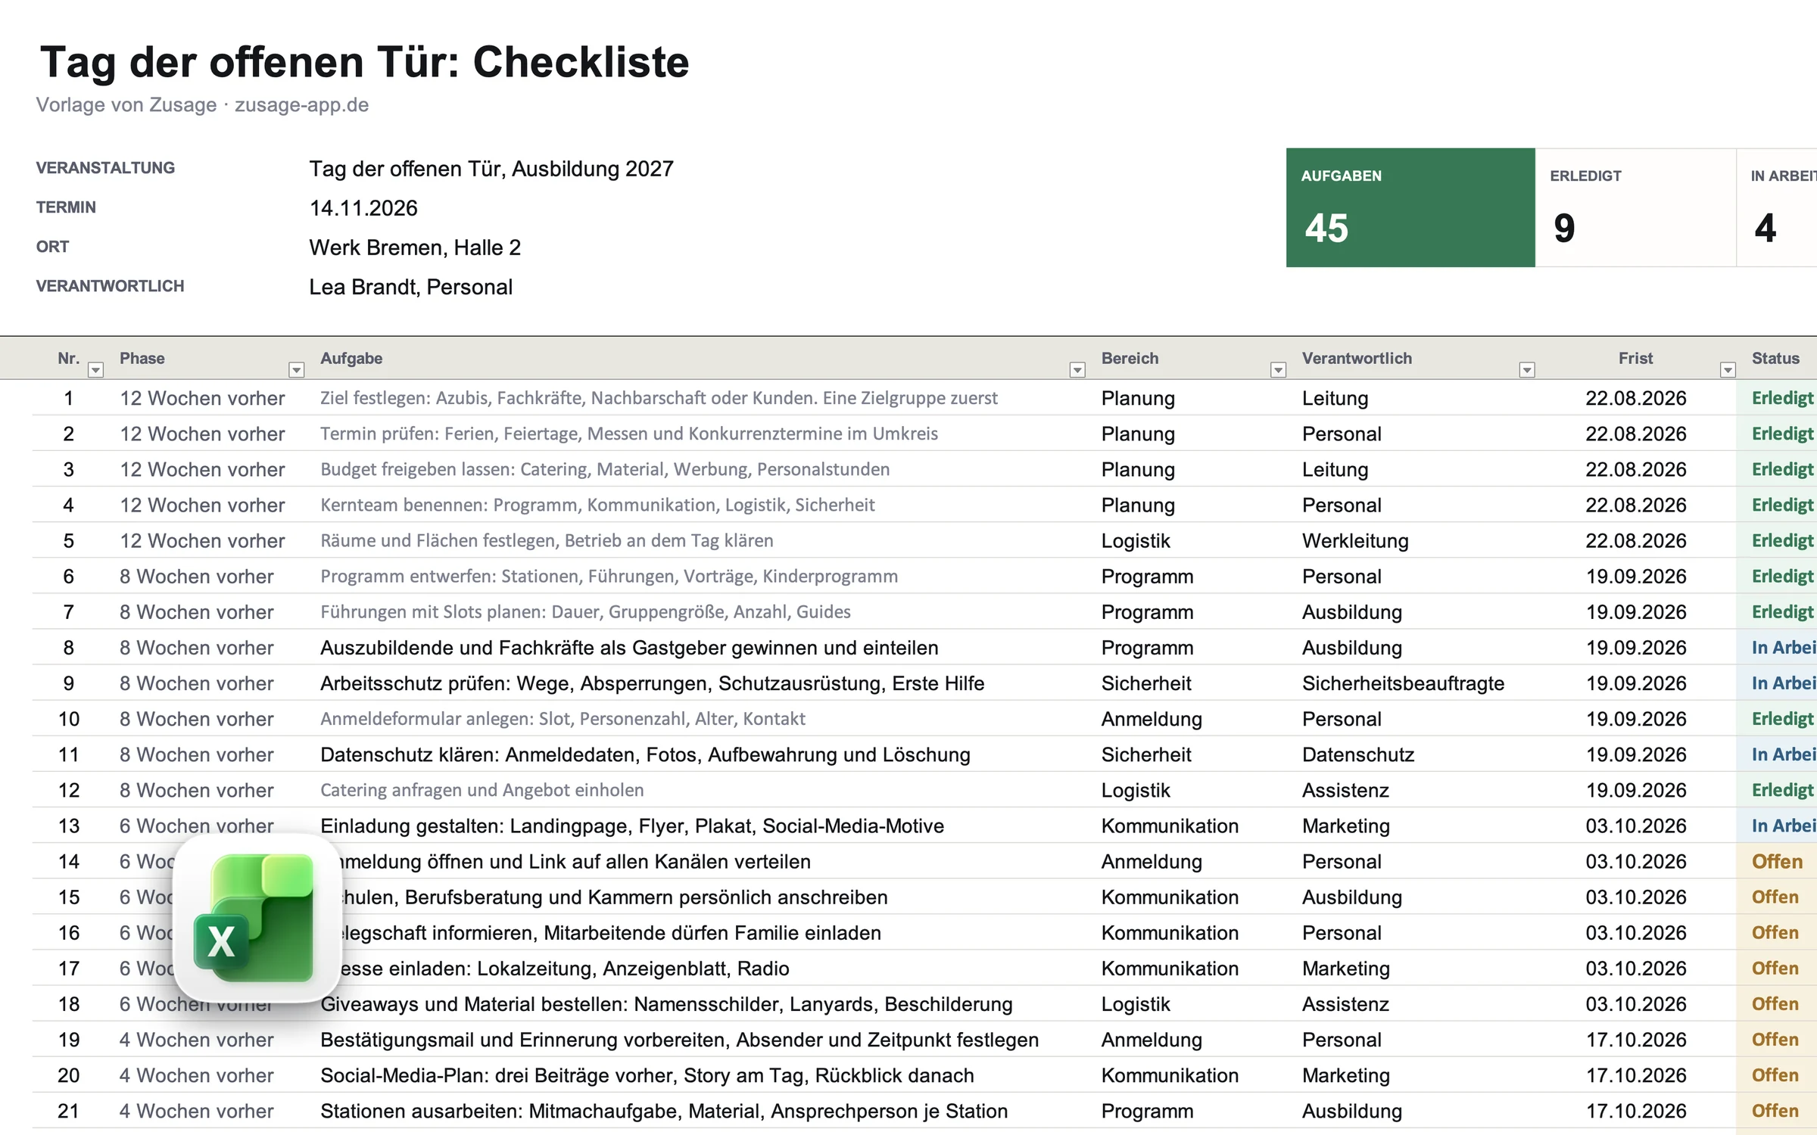Click the Excel app icon overlay
The width and height of the screenshot is (1817, 1135).
tap(257, 918)
